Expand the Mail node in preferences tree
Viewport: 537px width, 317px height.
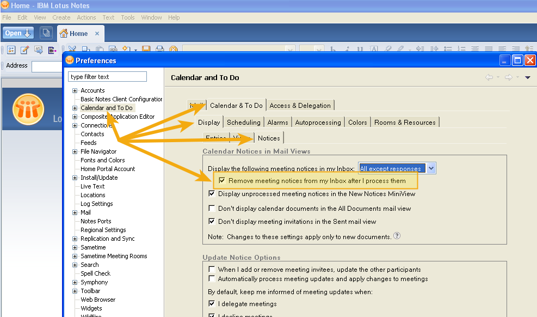click(x=75, y=212)
